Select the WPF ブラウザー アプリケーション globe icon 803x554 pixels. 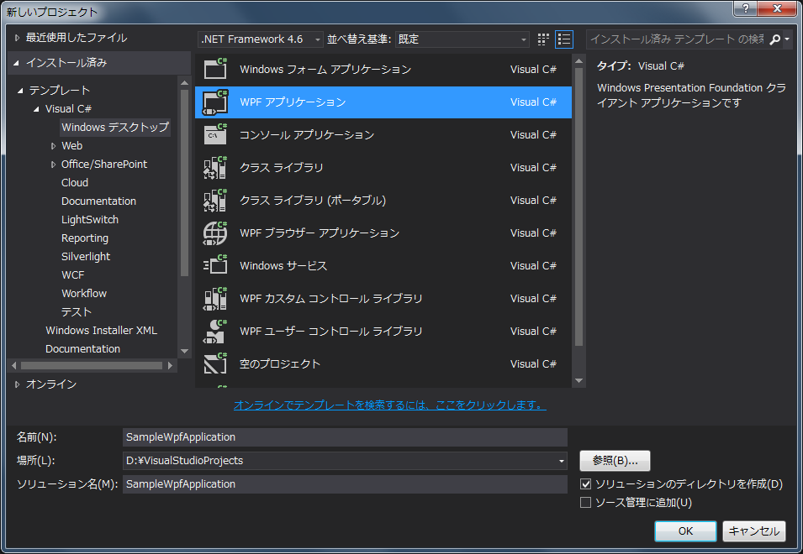[215, 233]
